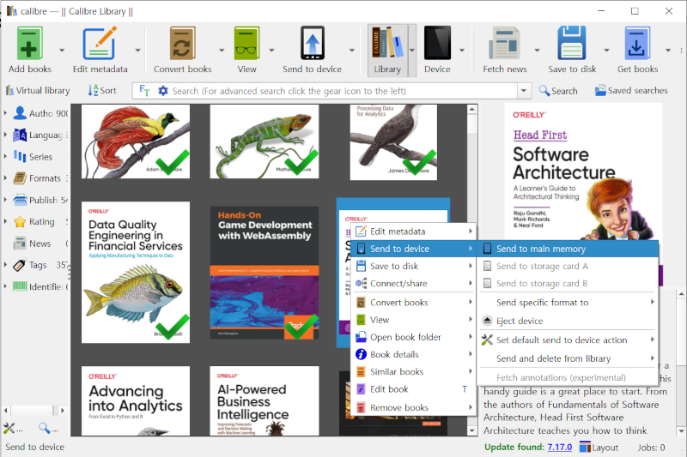Select the News category item
The width and height of the screenshot is (687, 457).
(x=40, y=244)
